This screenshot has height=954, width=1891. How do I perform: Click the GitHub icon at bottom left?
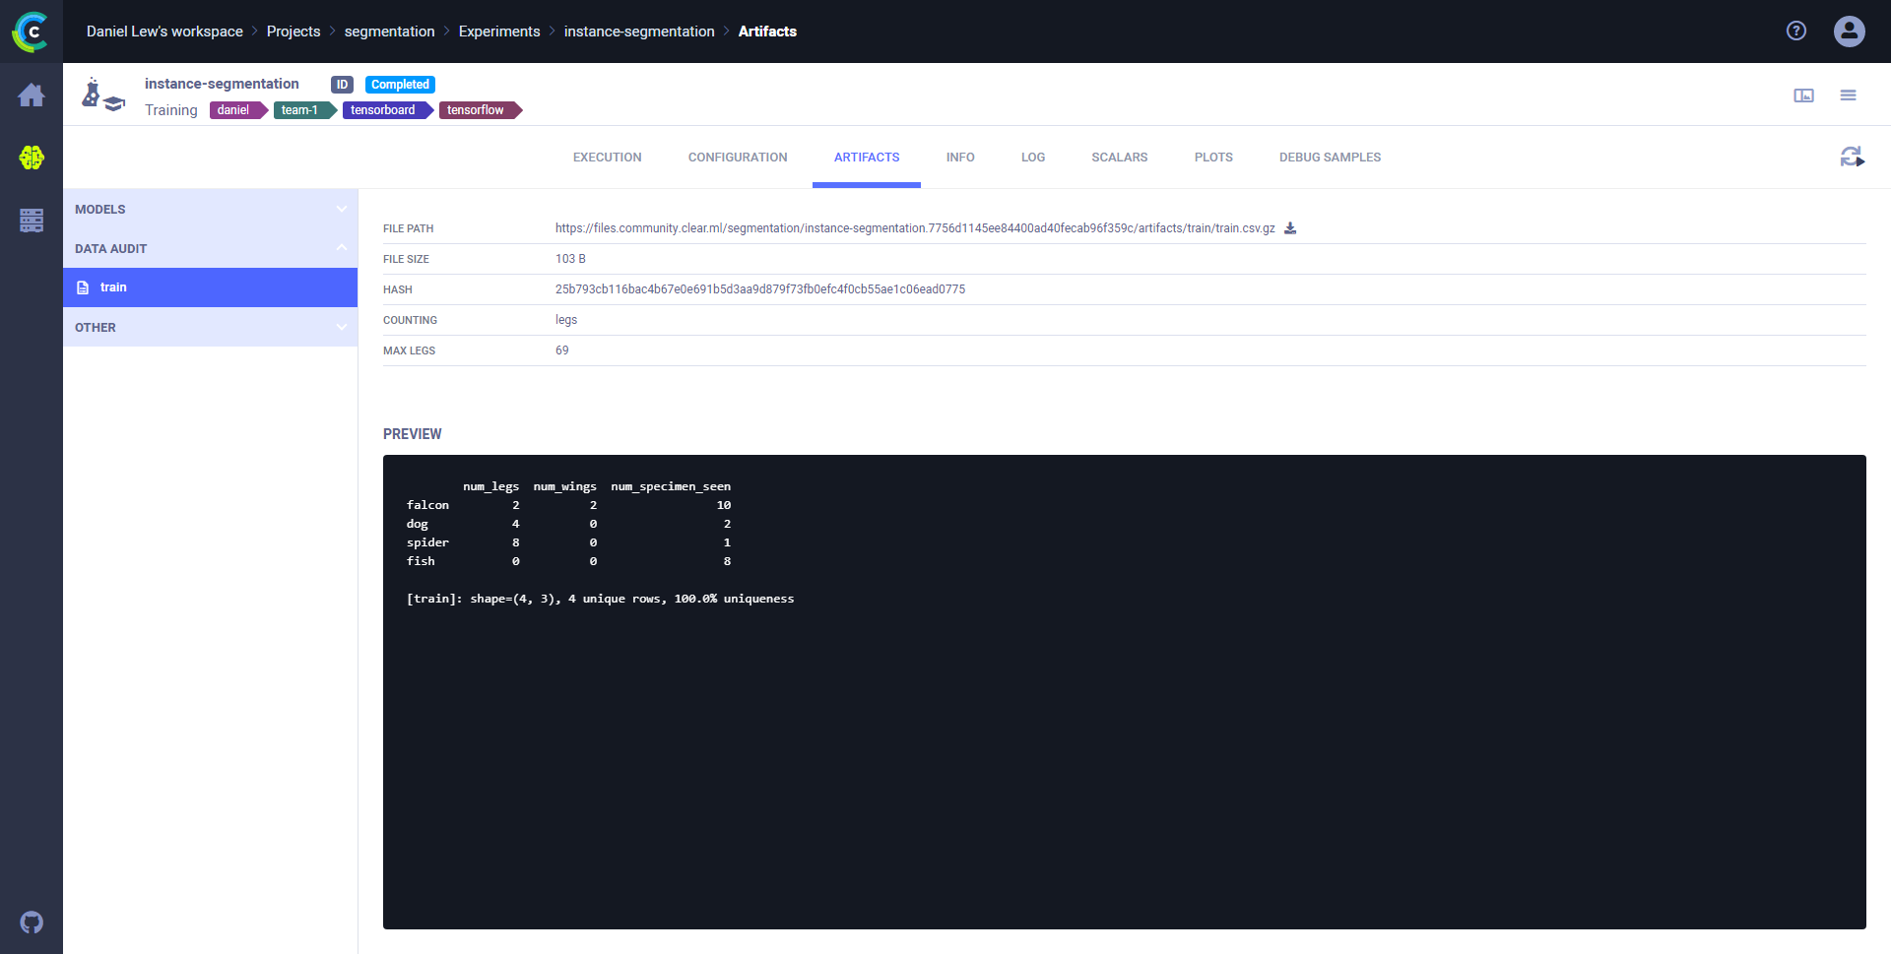32,922
